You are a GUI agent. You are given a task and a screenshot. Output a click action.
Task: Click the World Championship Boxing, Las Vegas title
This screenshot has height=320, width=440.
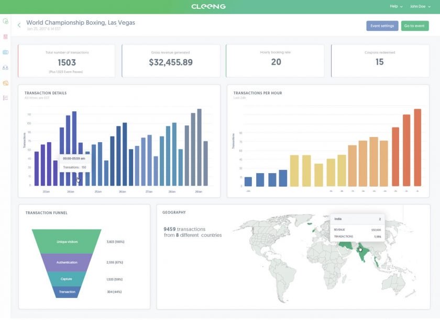click(x=81, y=22)
